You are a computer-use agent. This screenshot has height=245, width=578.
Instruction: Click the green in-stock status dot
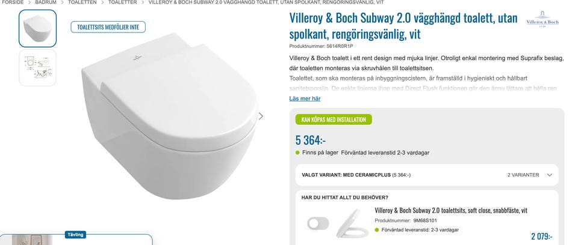[x=297, y=153]
